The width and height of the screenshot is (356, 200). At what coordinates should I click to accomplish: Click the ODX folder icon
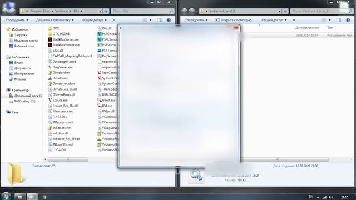point(50,28)
